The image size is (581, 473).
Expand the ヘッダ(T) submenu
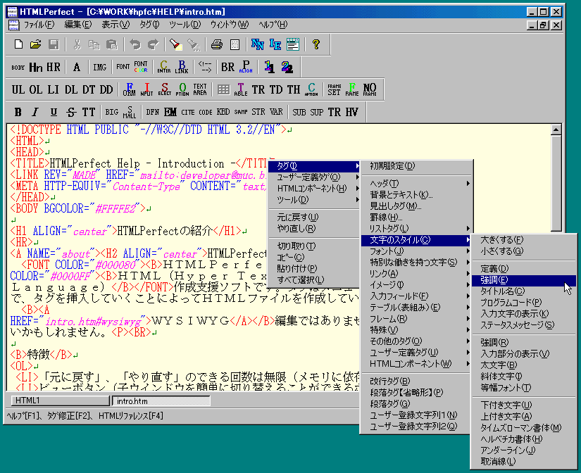click(417, 183)
